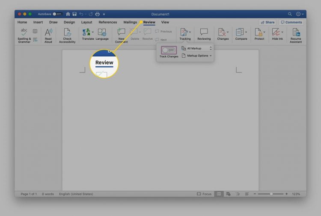Screen dimensions: 321x216
Task: Expand the Compare dropdown arrow
Action: (246, 32)
